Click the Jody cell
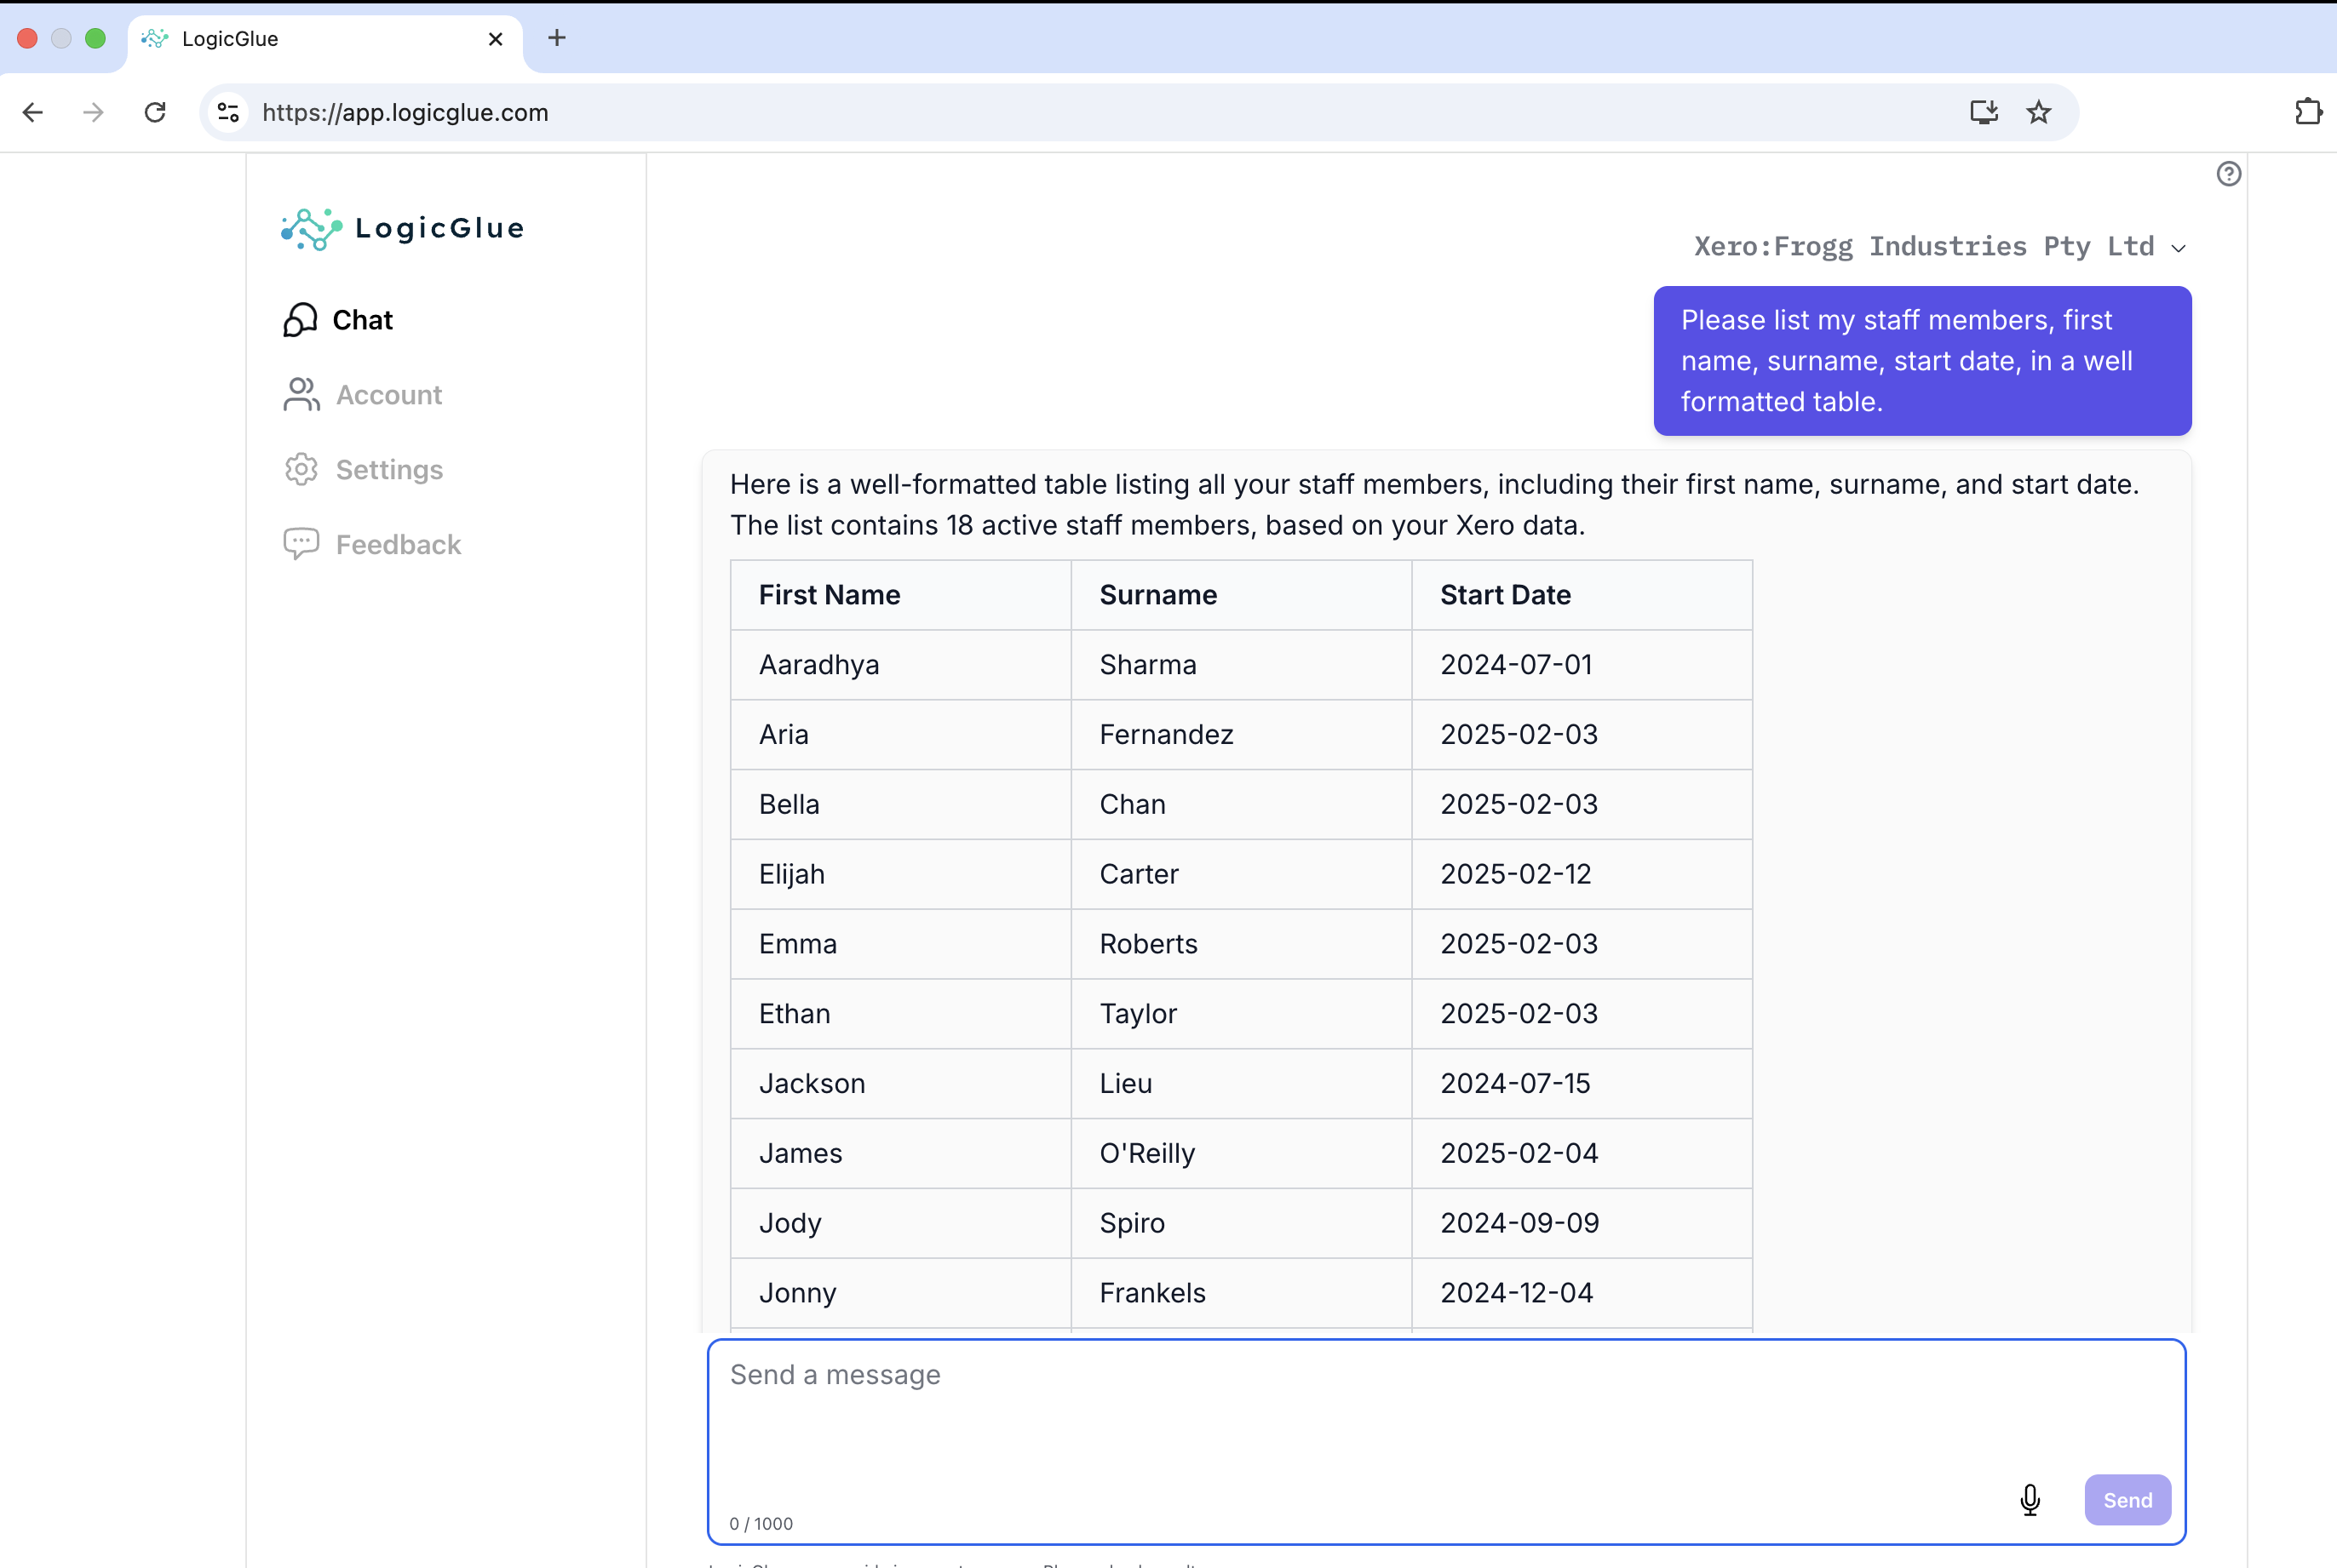This screenshot has height=1568, width=2337. point(900,1223)
